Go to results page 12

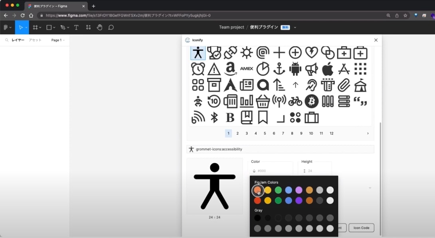pyautogui.click(x=332, y=133)
